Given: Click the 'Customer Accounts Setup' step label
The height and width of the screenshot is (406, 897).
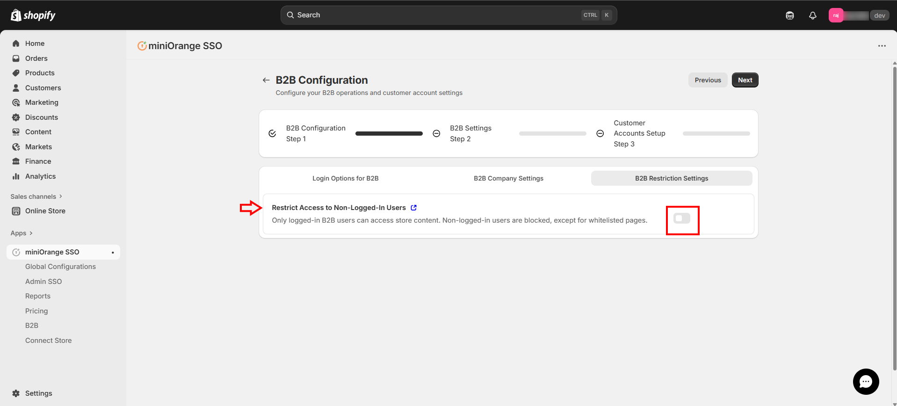Looking at the screenshot, I should (x=639, y=128).
